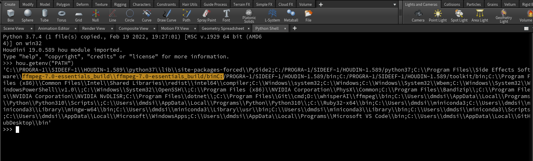Create a Null object from the shelf

(95, 16)
